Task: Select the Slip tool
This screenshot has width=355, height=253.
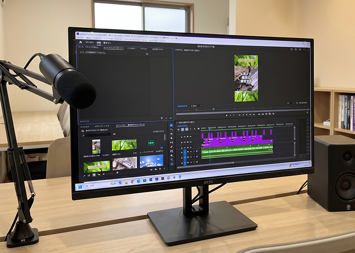Action: click(x=171, y=142)
